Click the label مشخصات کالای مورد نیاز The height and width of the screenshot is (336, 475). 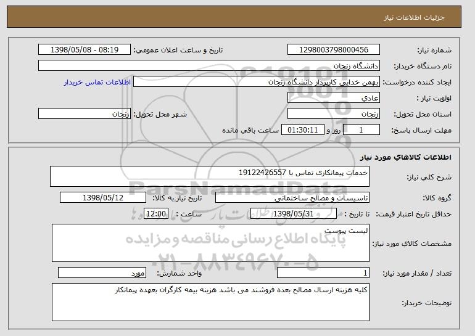tap(411, 244)
